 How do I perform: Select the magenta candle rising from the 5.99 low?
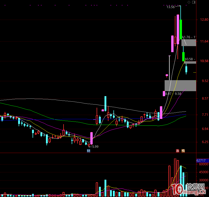(x=91, y=138)
